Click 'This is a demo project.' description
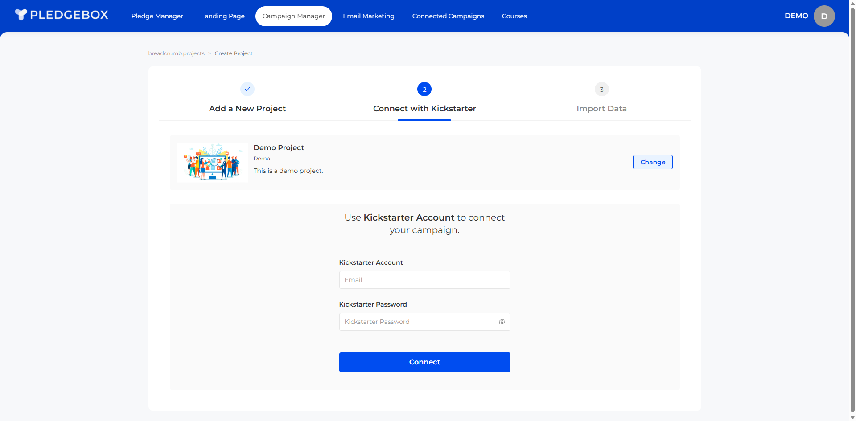The width and height of the screenshot is (856, 421). 288,171
